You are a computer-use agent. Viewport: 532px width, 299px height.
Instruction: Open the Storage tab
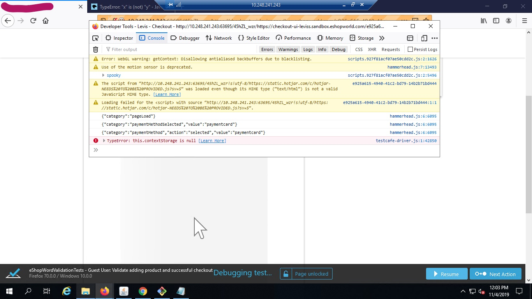[361, 38]
